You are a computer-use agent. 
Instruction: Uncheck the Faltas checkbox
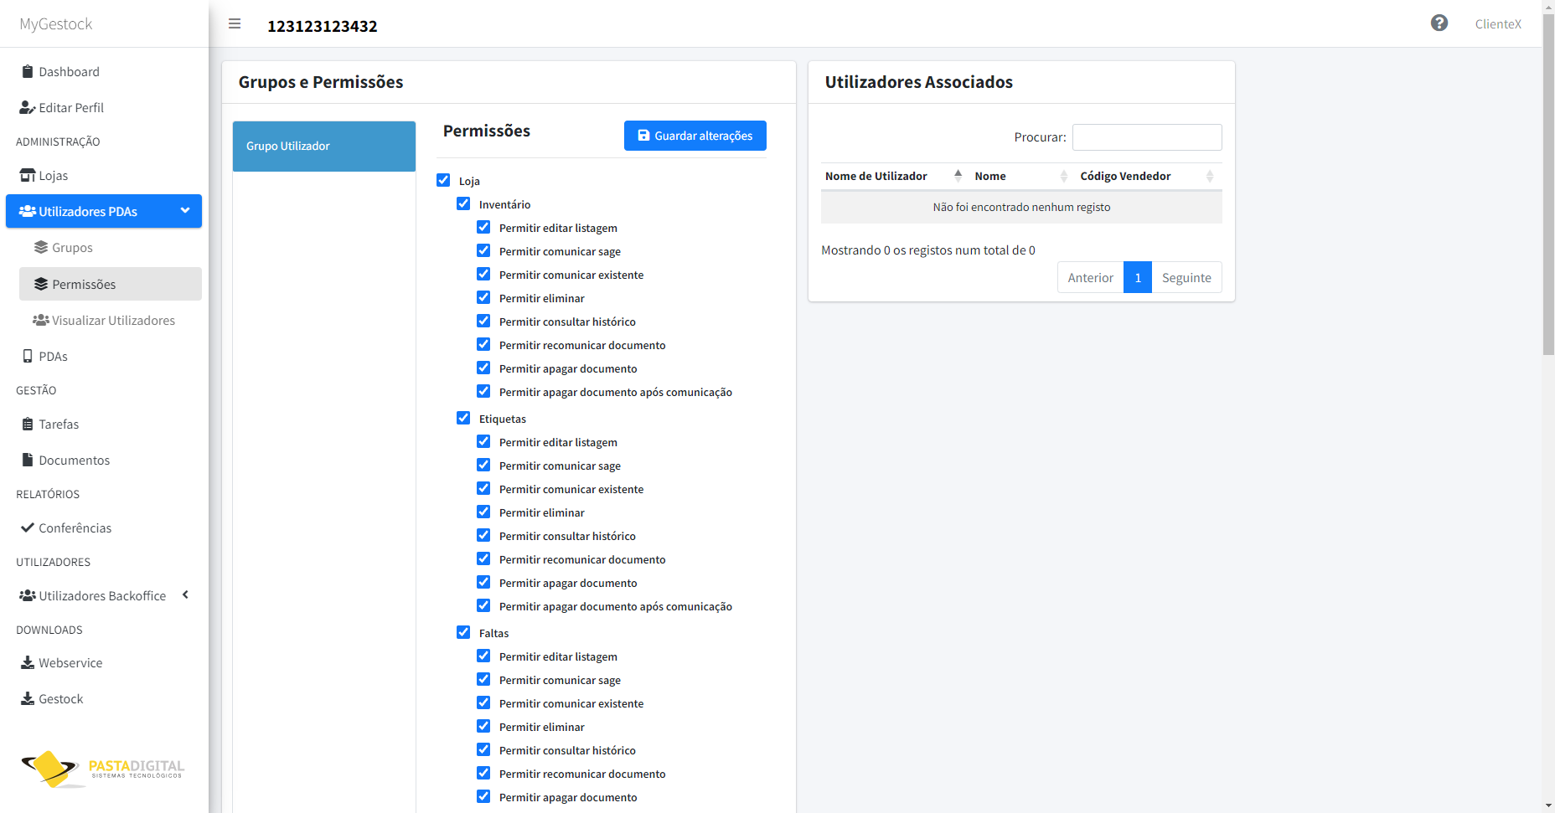point(463,632)
